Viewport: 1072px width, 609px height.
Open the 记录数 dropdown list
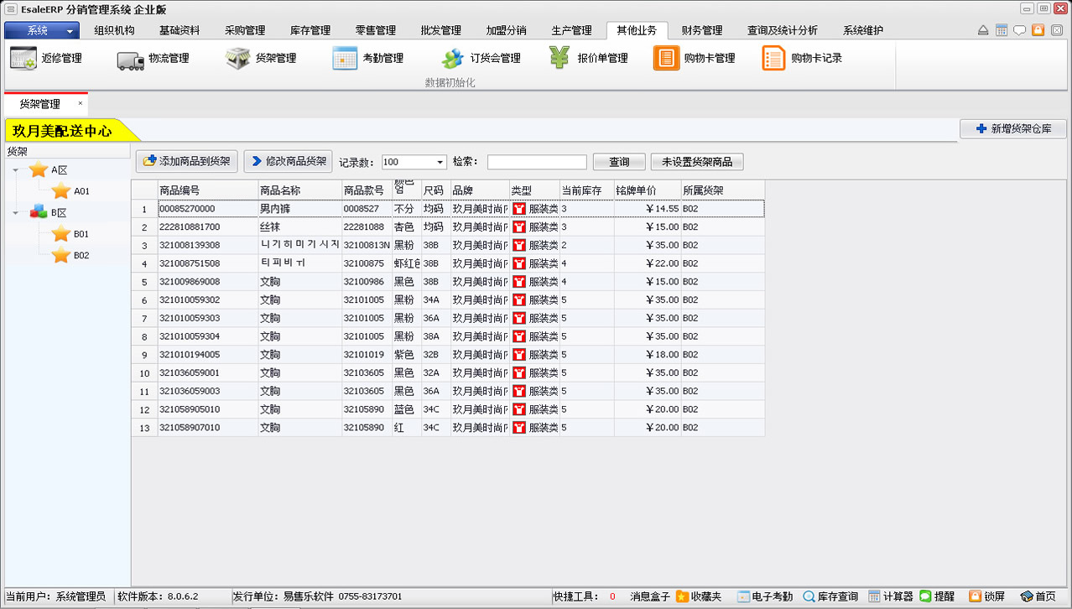(x=440, y=163)
